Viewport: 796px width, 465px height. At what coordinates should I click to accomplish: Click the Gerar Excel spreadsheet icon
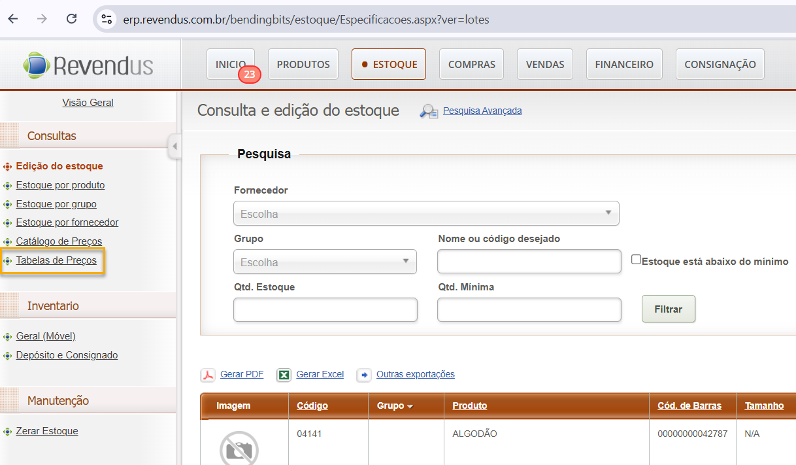pos(284,375)
